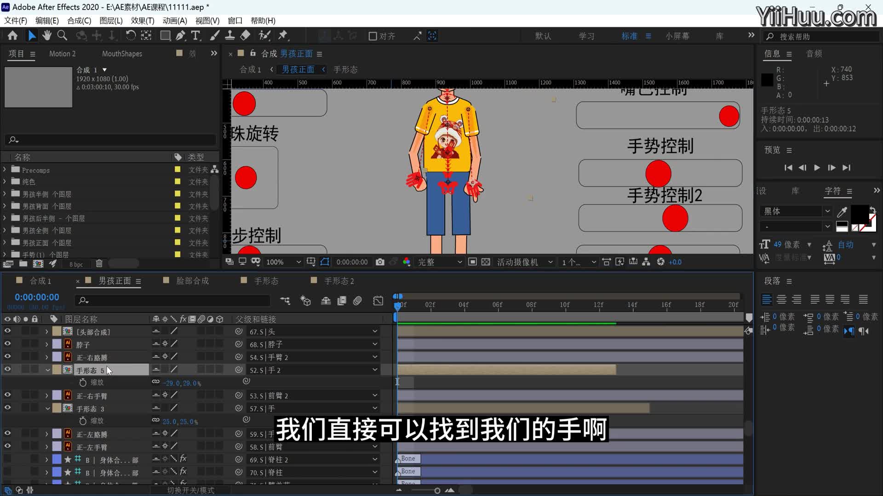This screenshot has width=883, height=496.
Task: Toggle transparency grid in viewer
Action: click(486, 262)
